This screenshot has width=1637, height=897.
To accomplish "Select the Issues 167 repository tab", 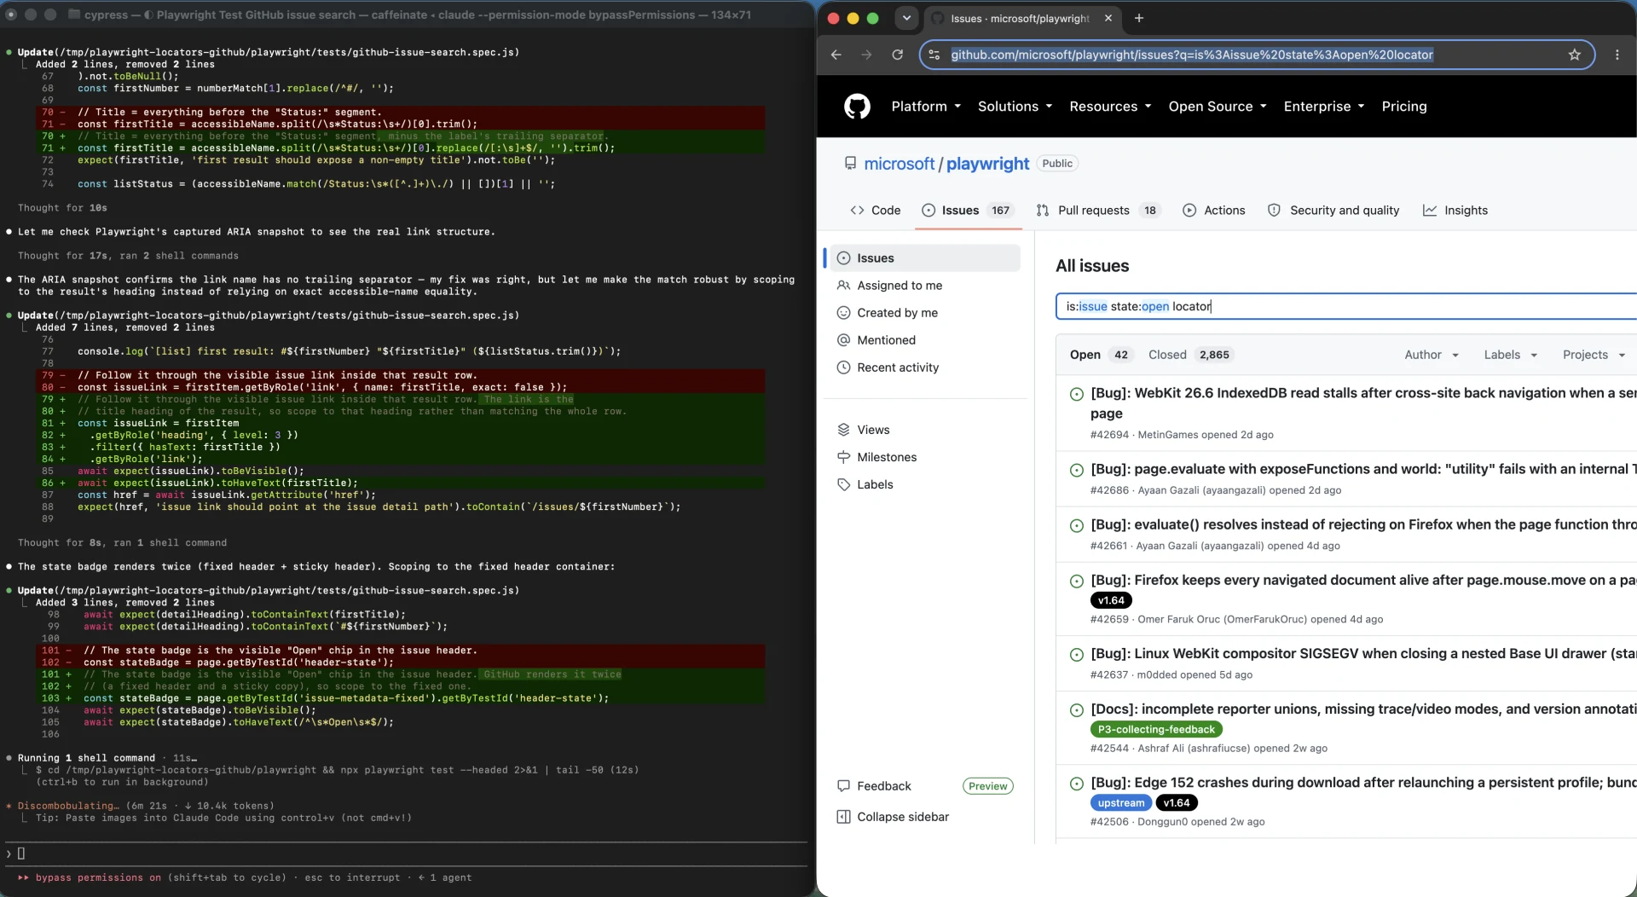I will [969, 211].
